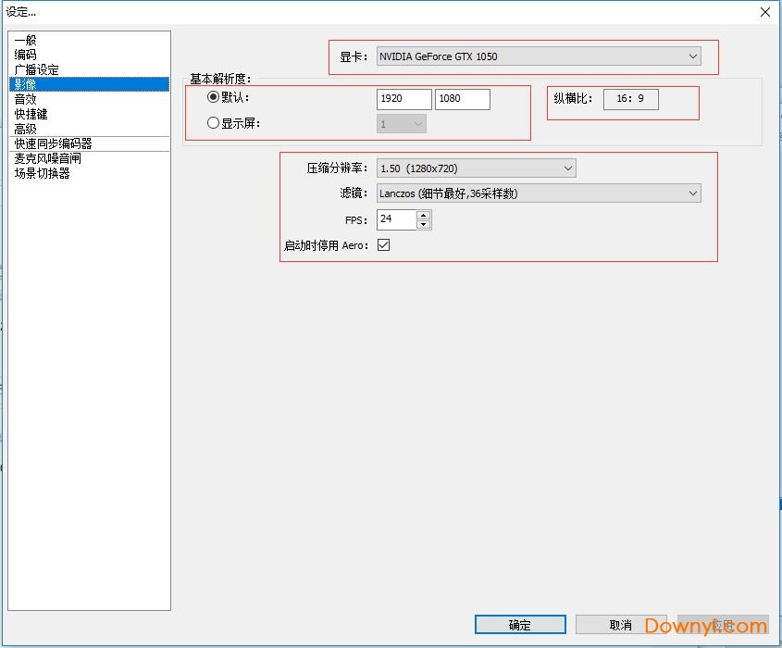This screenshot has height=648, width=782.
Task: Close the 设定 dialog window
Action: point(764,12)
